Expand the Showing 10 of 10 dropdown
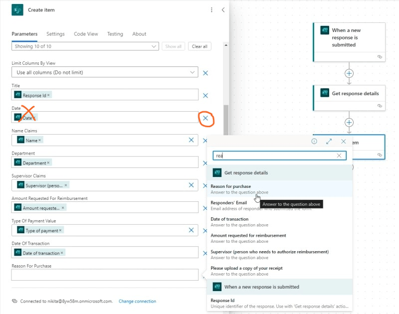This screenshot has height=314, width=399. (85, 46)
